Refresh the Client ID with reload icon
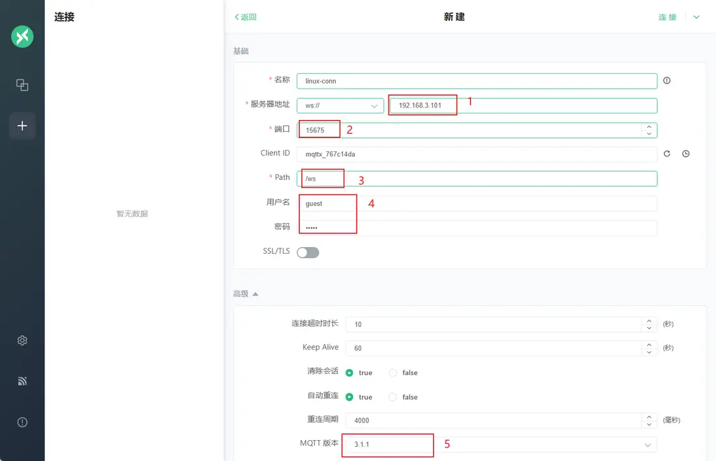 pyautogui.click(x=667, y=154)
